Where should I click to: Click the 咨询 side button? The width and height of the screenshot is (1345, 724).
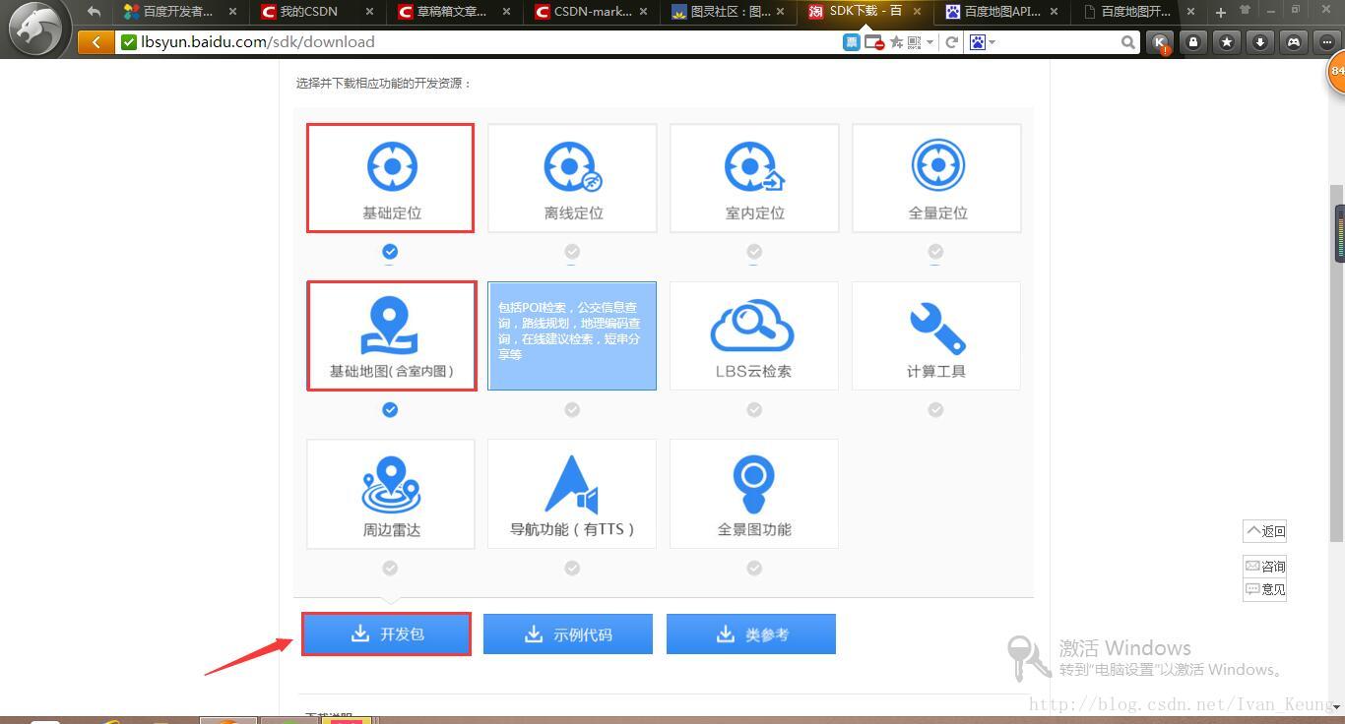1265,566
